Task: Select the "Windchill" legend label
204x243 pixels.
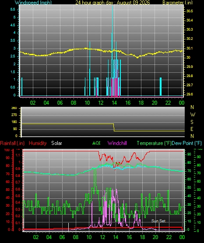Action: click(x=117, y=143)
